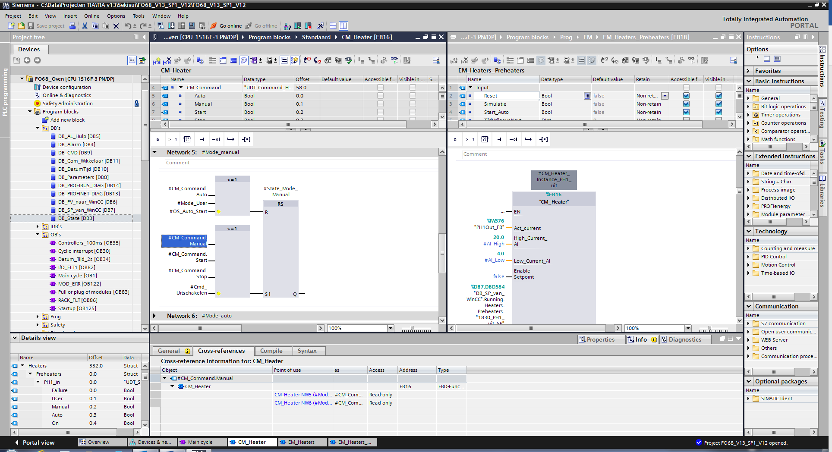Screen dimensions: 832x452
Task: Click the Save project icon
Action: pos(31,26)
